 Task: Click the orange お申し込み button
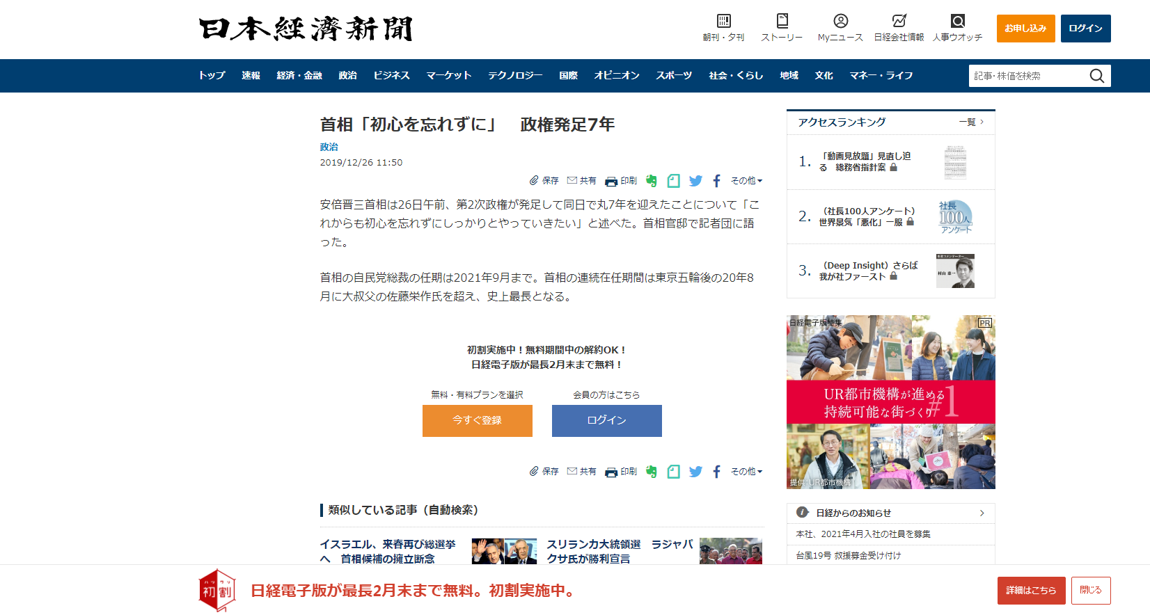(1026, 29)
